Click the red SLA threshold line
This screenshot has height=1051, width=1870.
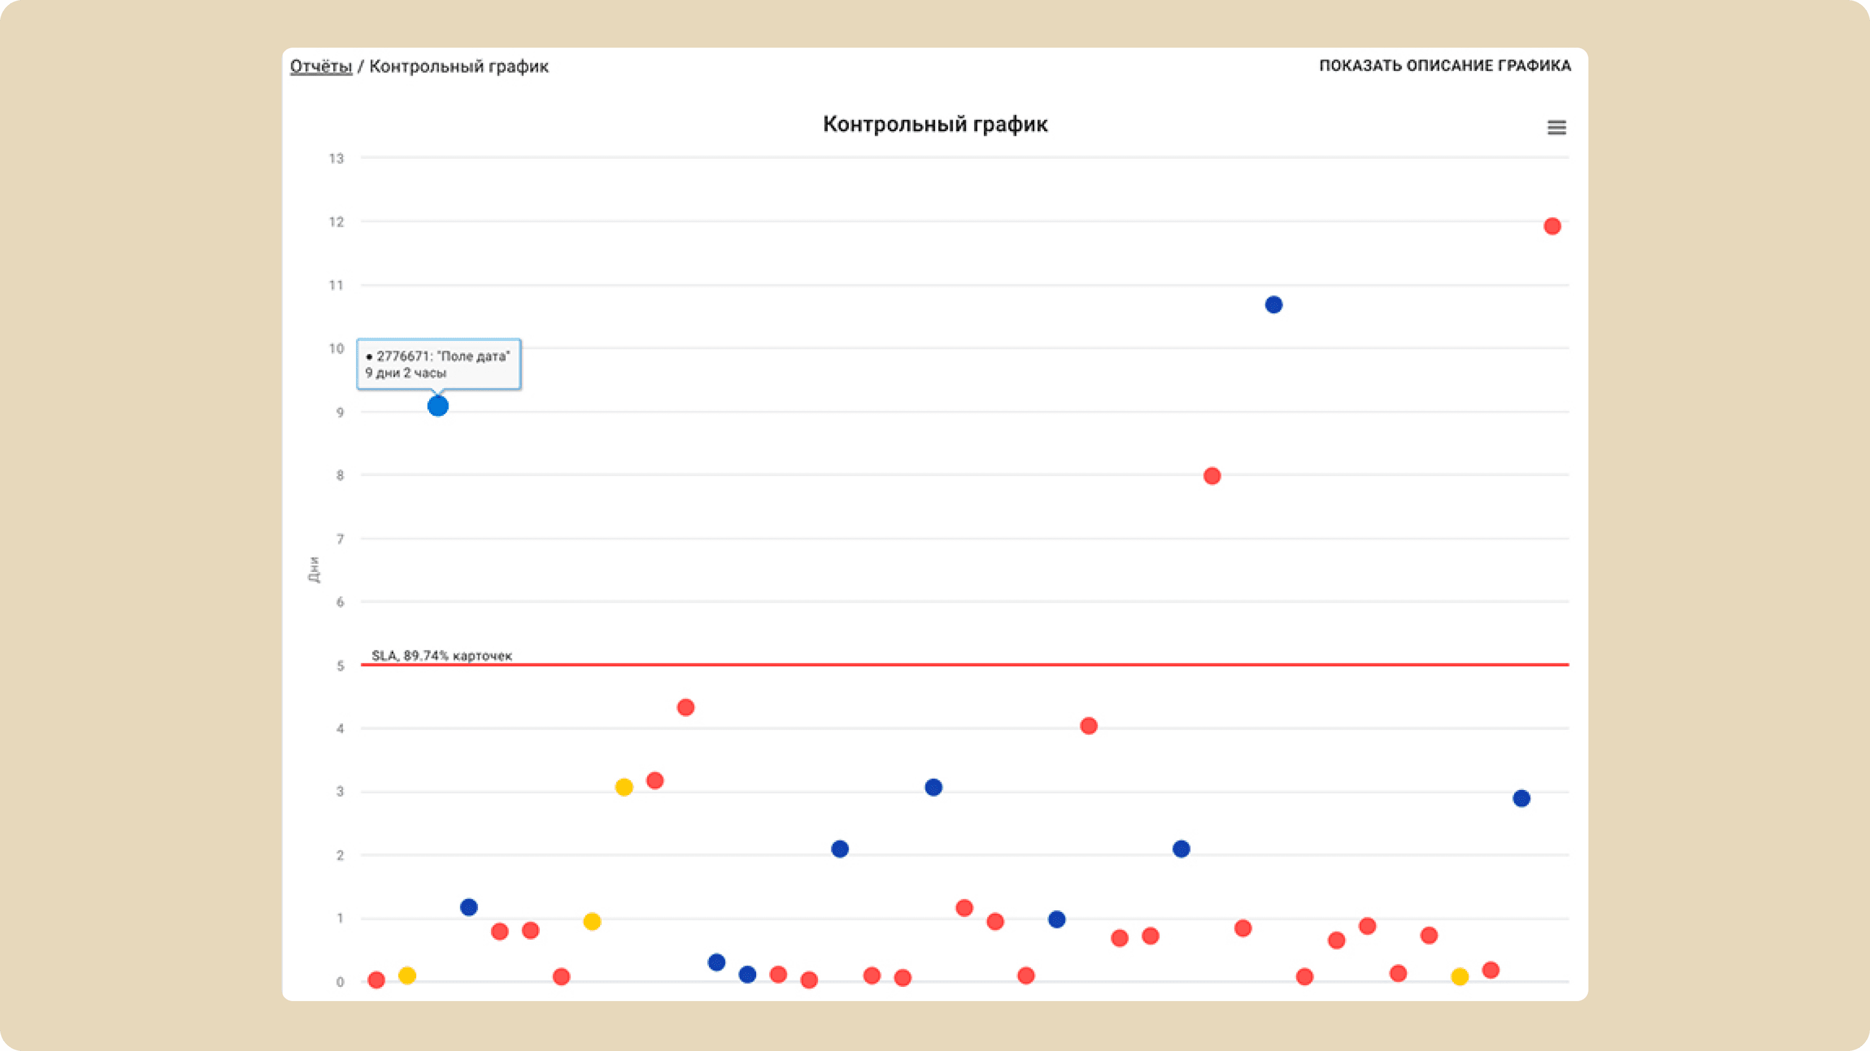coord(965,664)
